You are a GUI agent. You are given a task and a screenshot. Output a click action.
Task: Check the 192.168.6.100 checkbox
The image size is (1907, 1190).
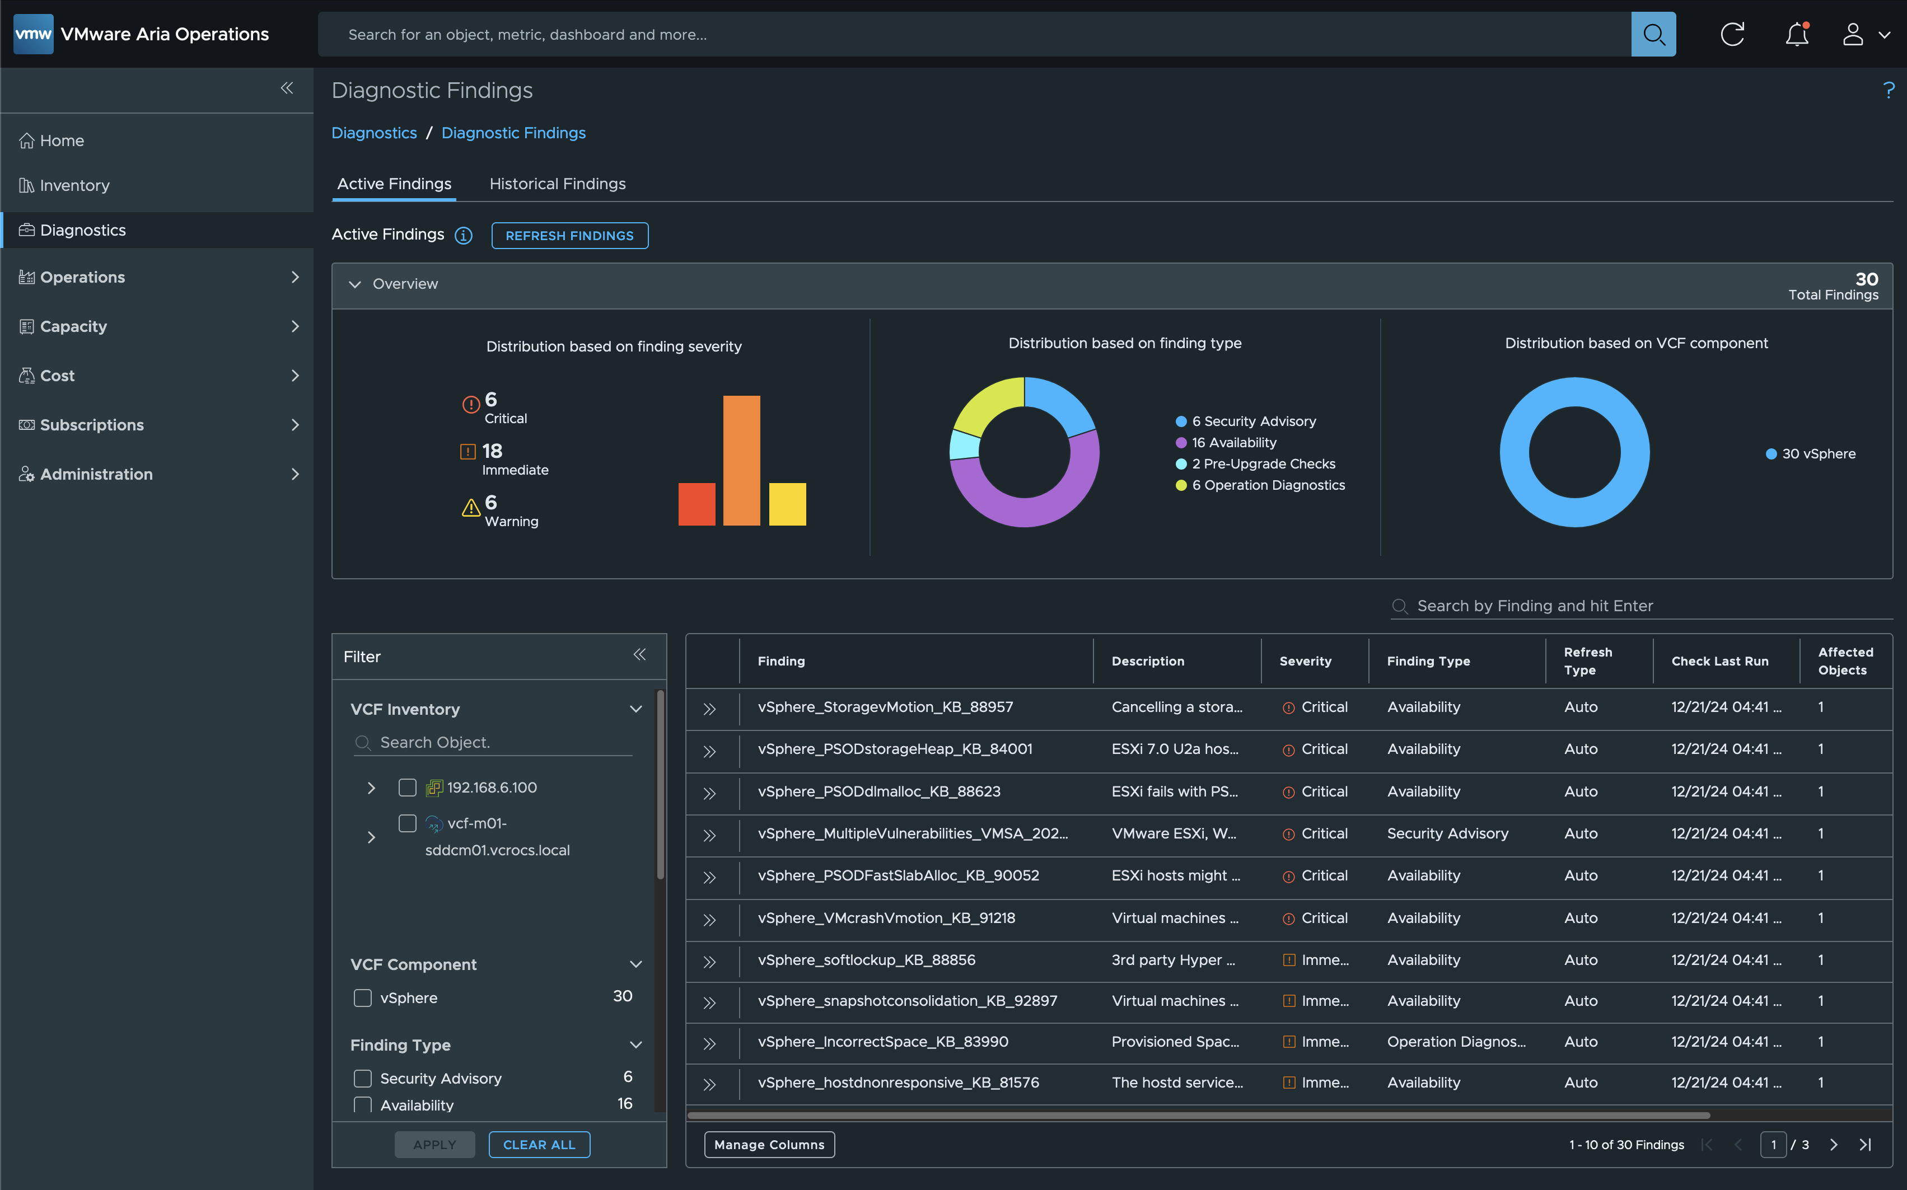407,787
